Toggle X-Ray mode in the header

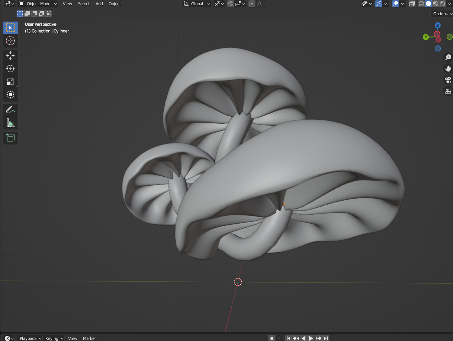coord(412,4)
